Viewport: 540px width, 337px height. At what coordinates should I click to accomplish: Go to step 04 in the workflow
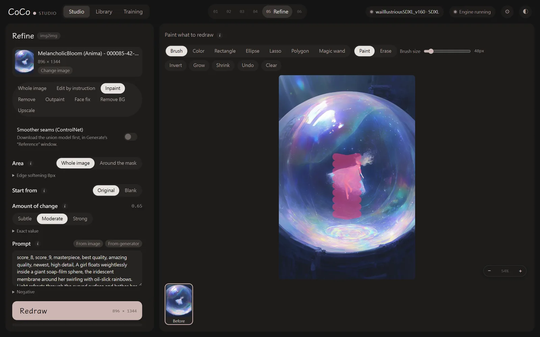[x=255, y=11]
